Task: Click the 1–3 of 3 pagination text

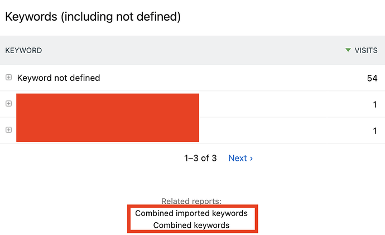Action: tap(200, 158)
